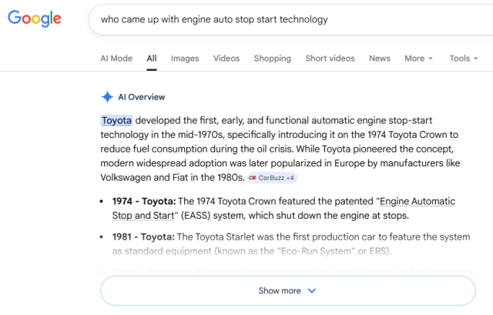Click the CarBuzz source icon

point(253,178)
